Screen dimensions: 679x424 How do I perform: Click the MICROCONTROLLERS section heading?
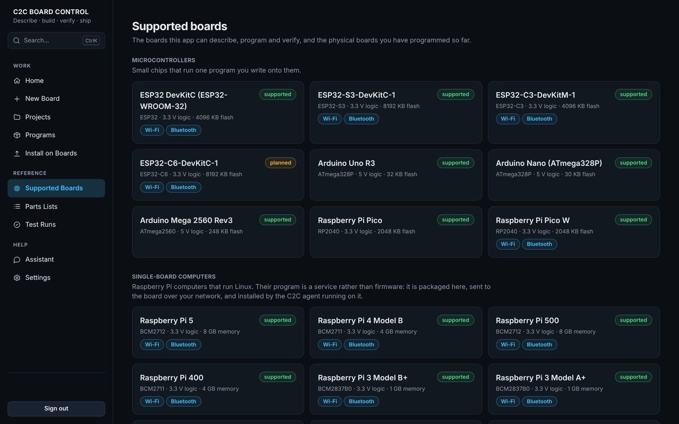pyautogui.click(x=164, y=60)
